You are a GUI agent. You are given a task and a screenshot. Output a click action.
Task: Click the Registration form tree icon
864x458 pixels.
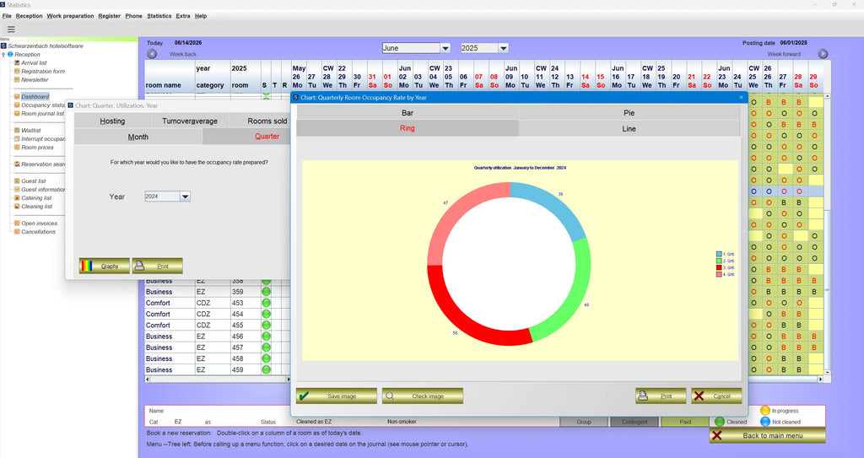click(17, 71)
